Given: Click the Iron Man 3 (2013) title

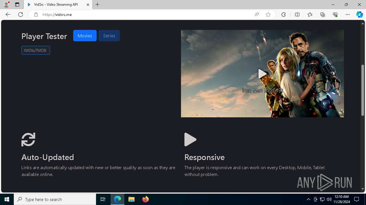Looking at the screenshot, I should 262,91.
